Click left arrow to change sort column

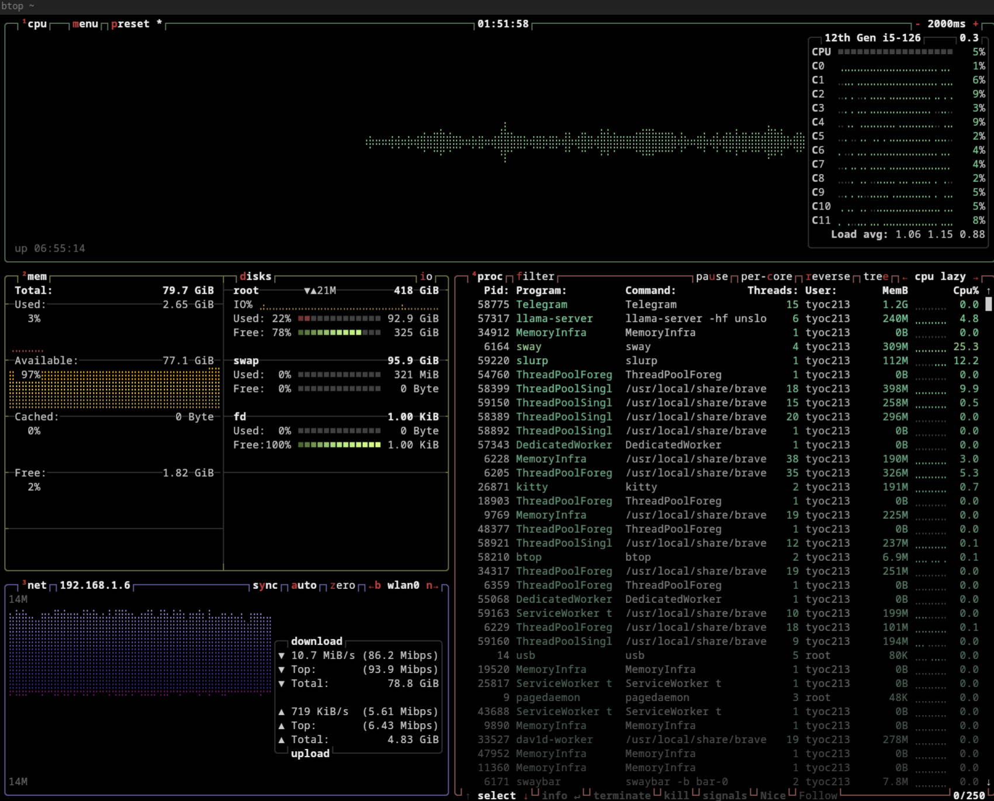coord(905,277)
